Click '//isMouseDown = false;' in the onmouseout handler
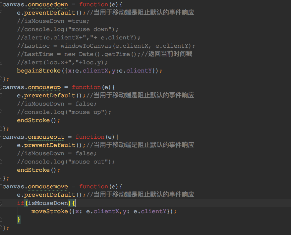Viewport: 291px width, 235px height. (x=57, y=154)
